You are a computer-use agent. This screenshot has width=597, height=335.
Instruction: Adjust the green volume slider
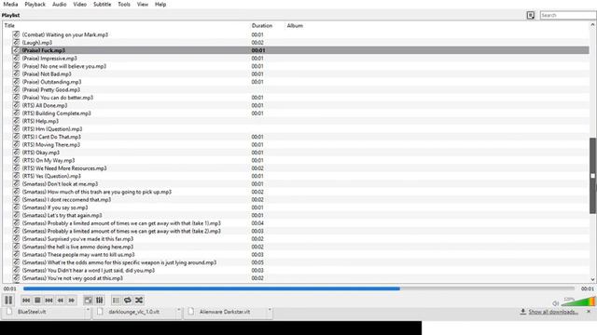pos(578,301)
